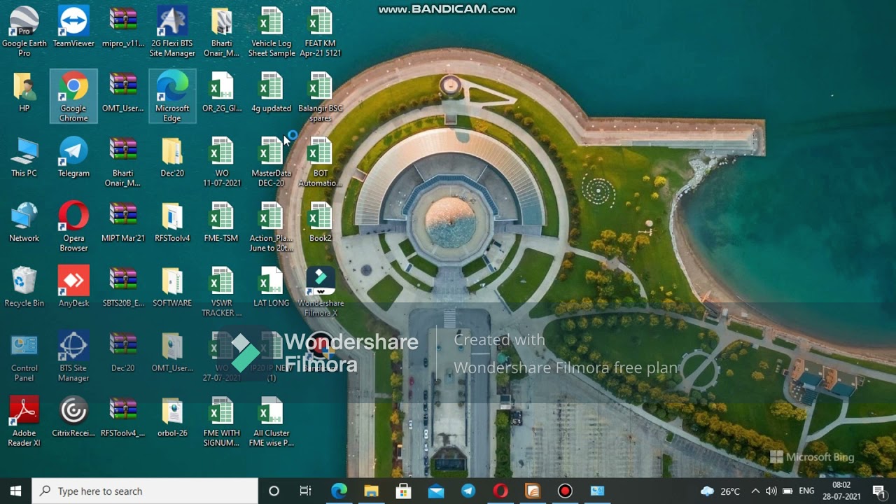Open File Explorer from the taskbar
Viewport: 896px width, 504px height.
point(371,491)
